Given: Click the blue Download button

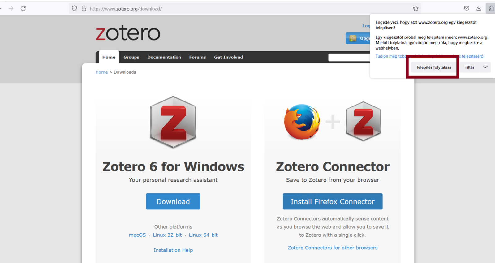Looking at the screenshot, I should [173, 201].
